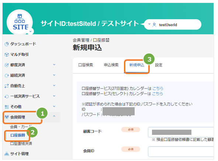Open the ダッシュボード pie chart icon
The image size is (218, 161).
tap(7, 44)
